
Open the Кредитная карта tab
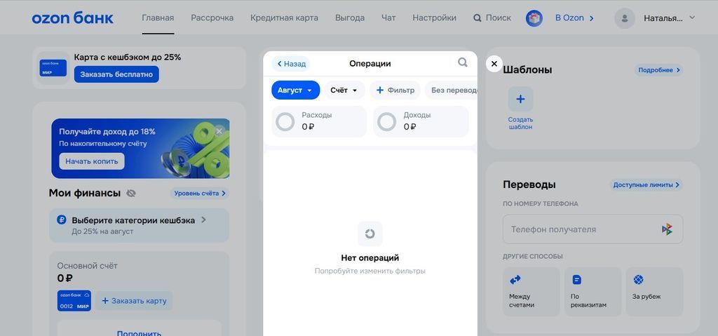pos(285,18)
